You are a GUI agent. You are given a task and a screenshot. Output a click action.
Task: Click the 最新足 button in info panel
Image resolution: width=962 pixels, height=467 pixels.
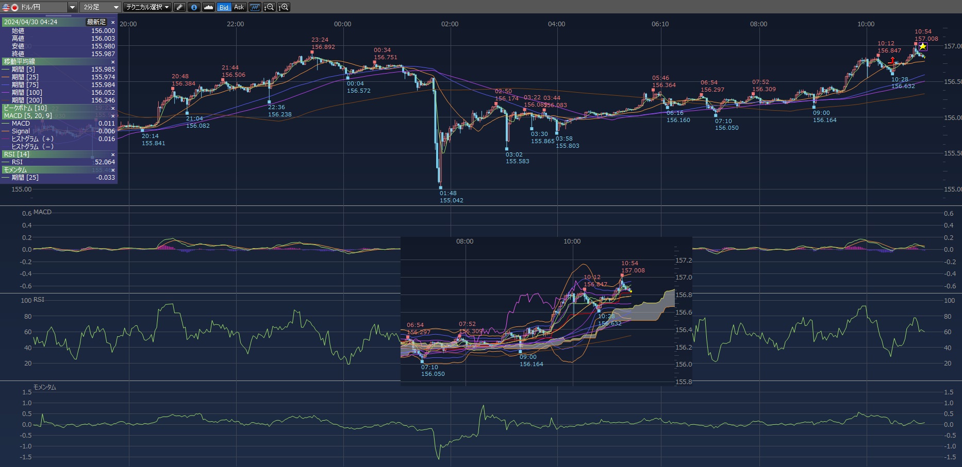(96, 22)
